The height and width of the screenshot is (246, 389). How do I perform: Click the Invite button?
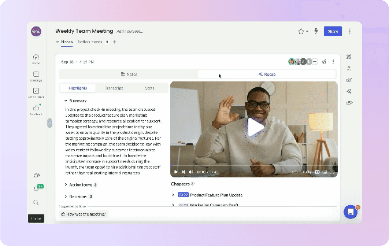(x=36, y=218)
